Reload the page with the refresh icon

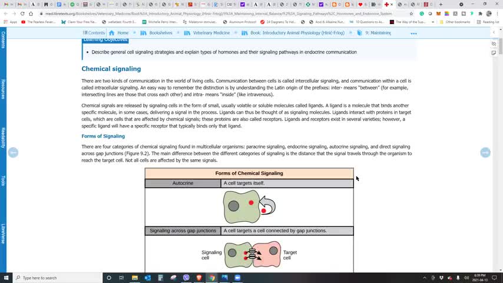click(22, 14)
